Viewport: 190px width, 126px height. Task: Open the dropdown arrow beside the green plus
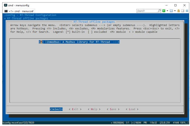(x=167, y=11)
